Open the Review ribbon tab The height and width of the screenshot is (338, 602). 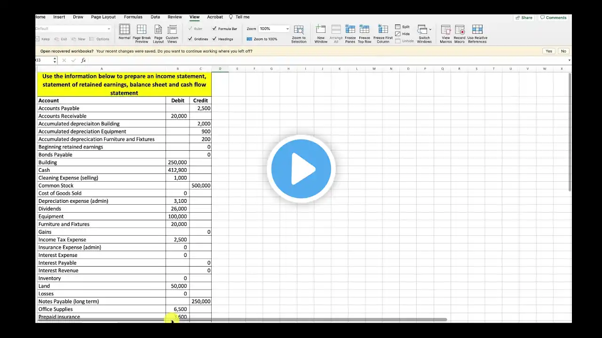coord(175,17)
